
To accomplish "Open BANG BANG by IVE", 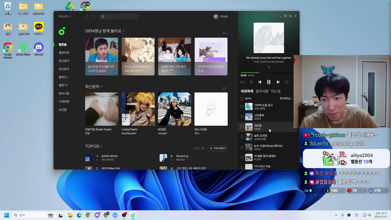I will [109, 156].
